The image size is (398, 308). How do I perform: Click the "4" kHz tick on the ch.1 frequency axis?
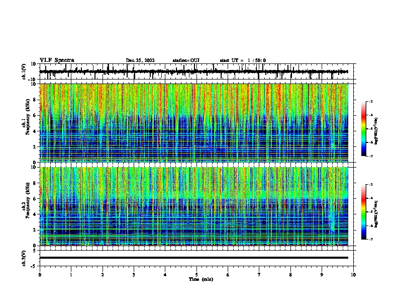[35, 131]
